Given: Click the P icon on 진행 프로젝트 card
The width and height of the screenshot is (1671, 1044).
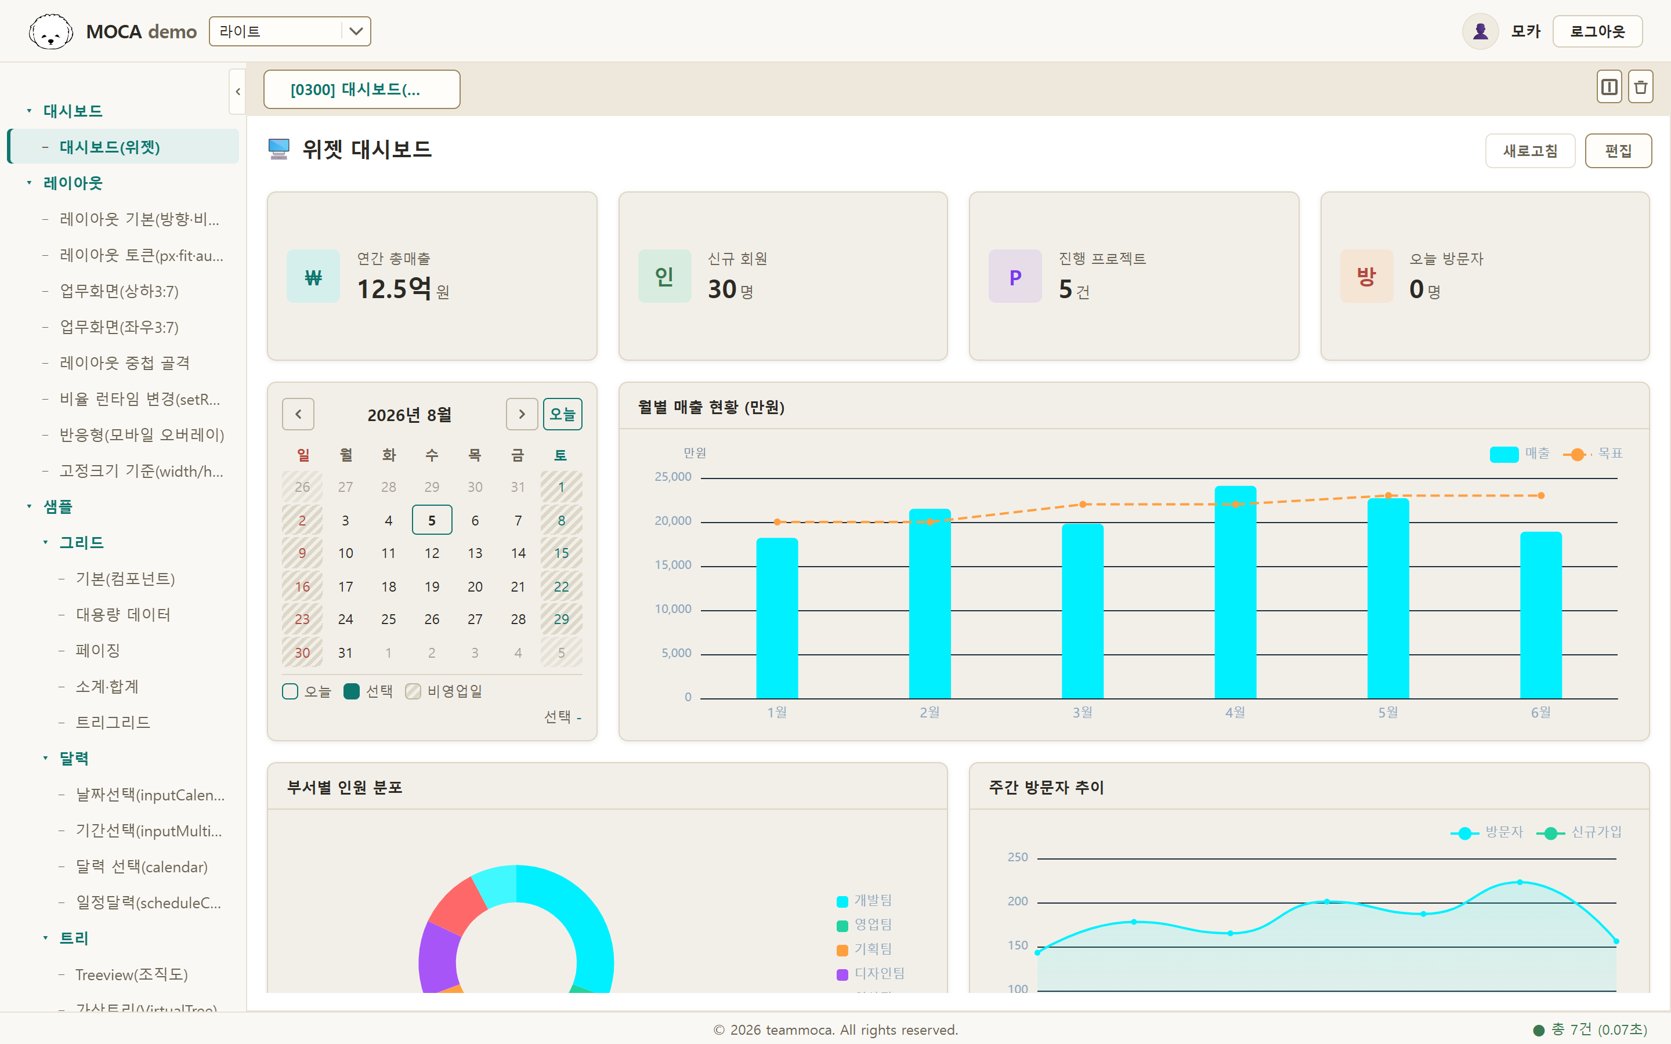Looking at the screenshot, I should click(x=1015, y=276).
